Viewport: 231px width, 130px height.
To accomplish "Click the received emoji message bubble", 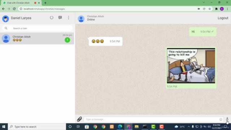I will (105, 41).
